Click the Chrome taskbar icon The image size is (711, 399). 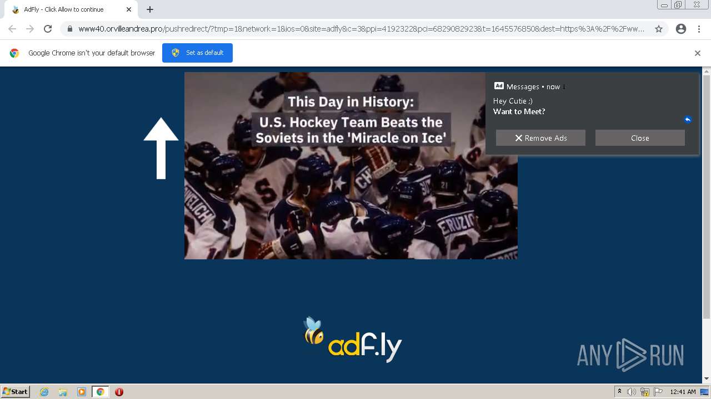coord(100,392)
